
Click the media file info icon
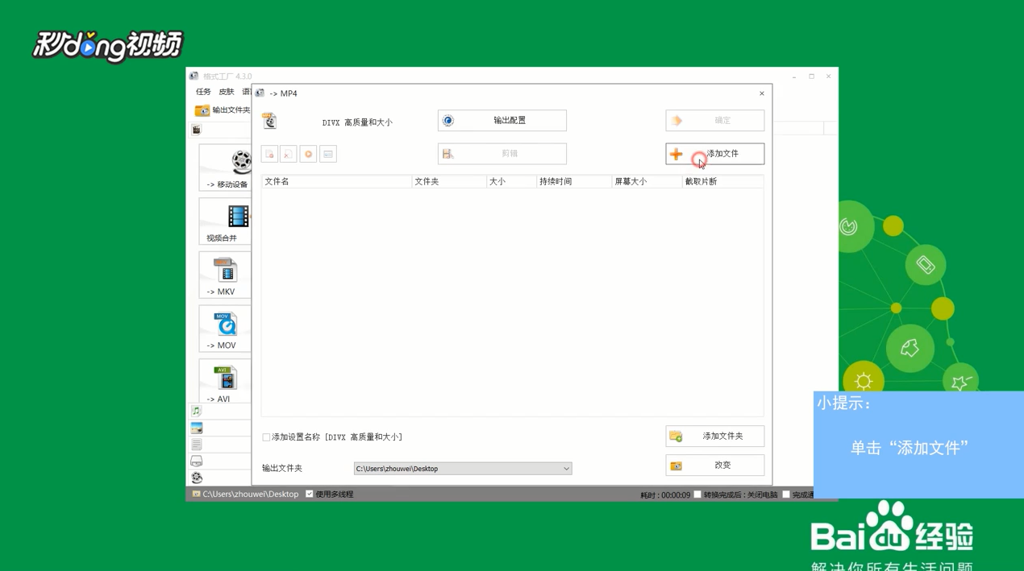tap(328, 154)
